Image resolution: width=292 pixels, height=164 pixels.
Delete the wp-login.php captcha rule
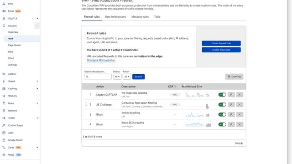240,95
